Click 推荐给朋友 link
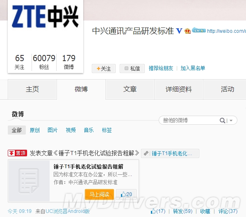The width and height of the screenshot is (246, 217). coord(161,68)
